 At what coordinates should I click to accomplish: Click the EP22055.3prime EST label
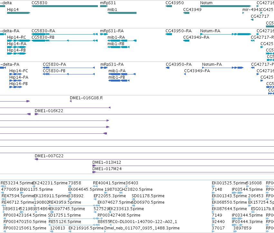click(110, 196)
